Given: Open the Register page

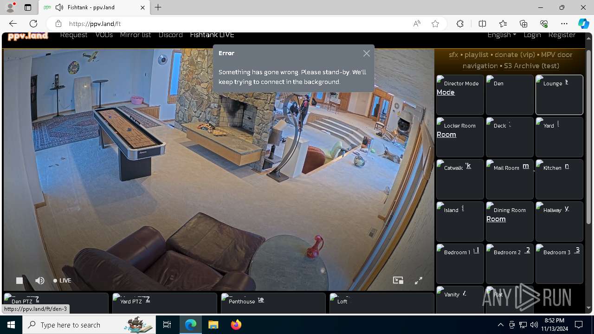Looking at the screenshot, I should [x=562, y=35].
